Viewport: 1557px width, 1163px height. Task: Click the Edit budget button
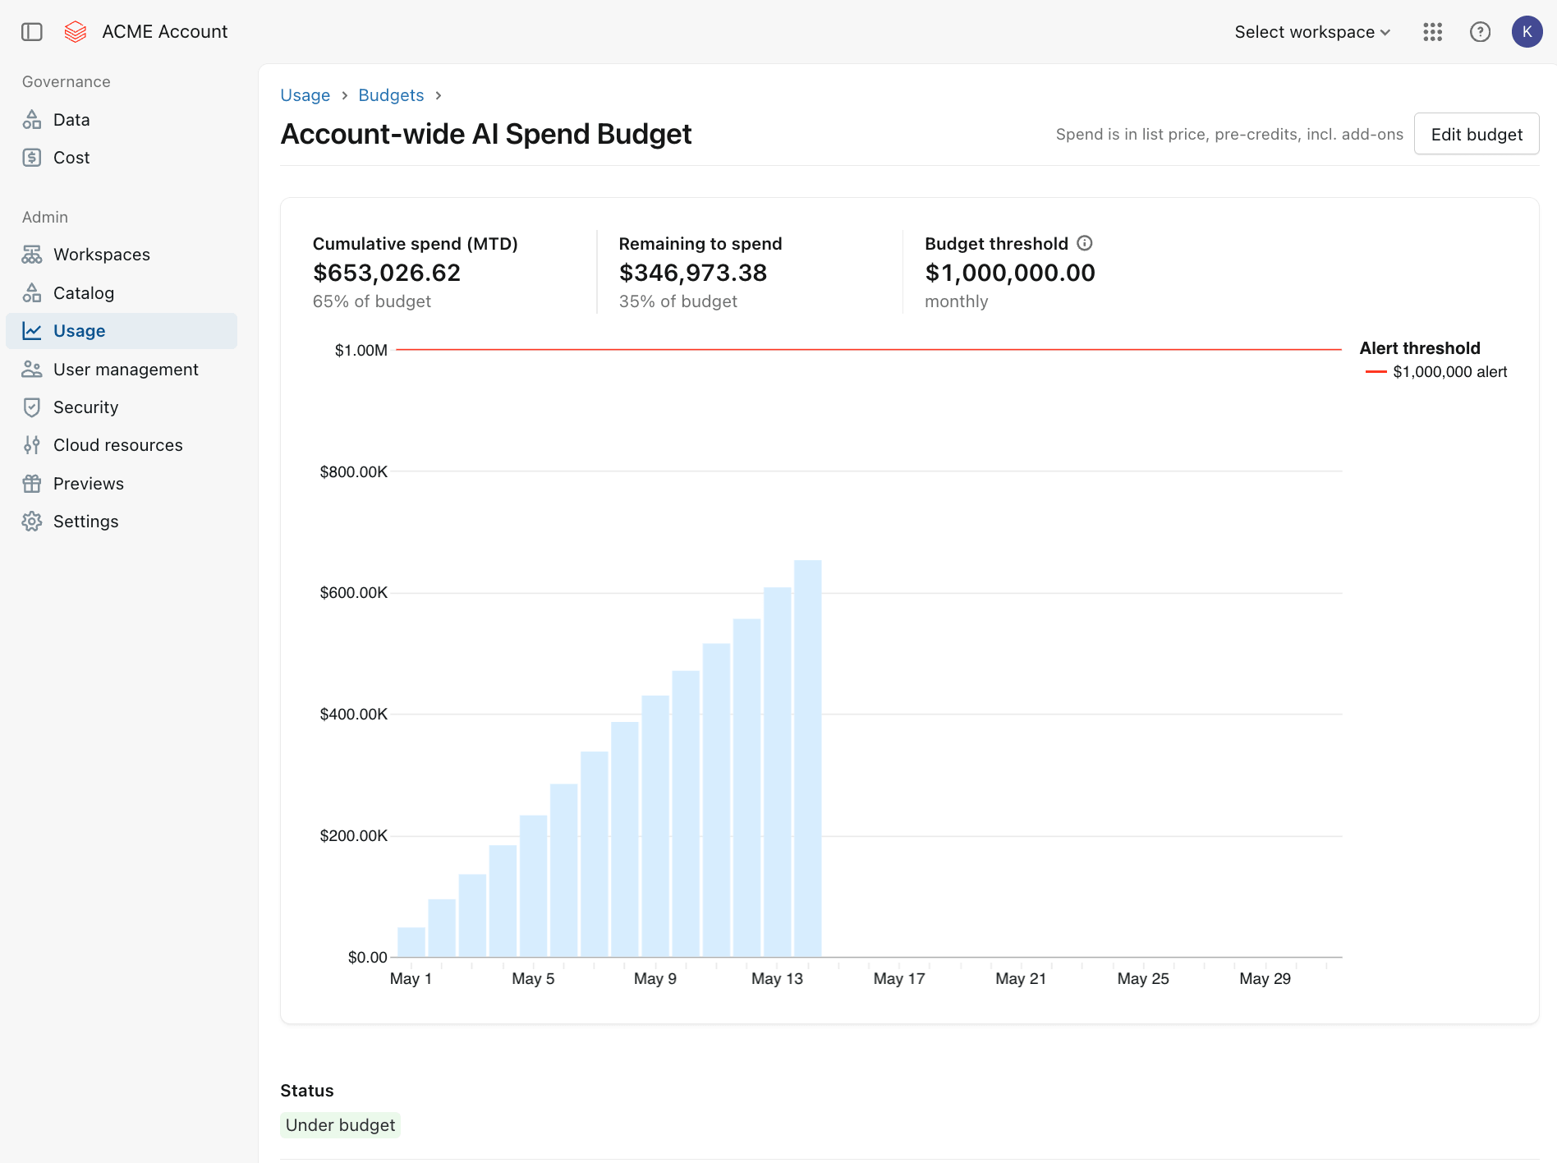[x=1477, y=134]
